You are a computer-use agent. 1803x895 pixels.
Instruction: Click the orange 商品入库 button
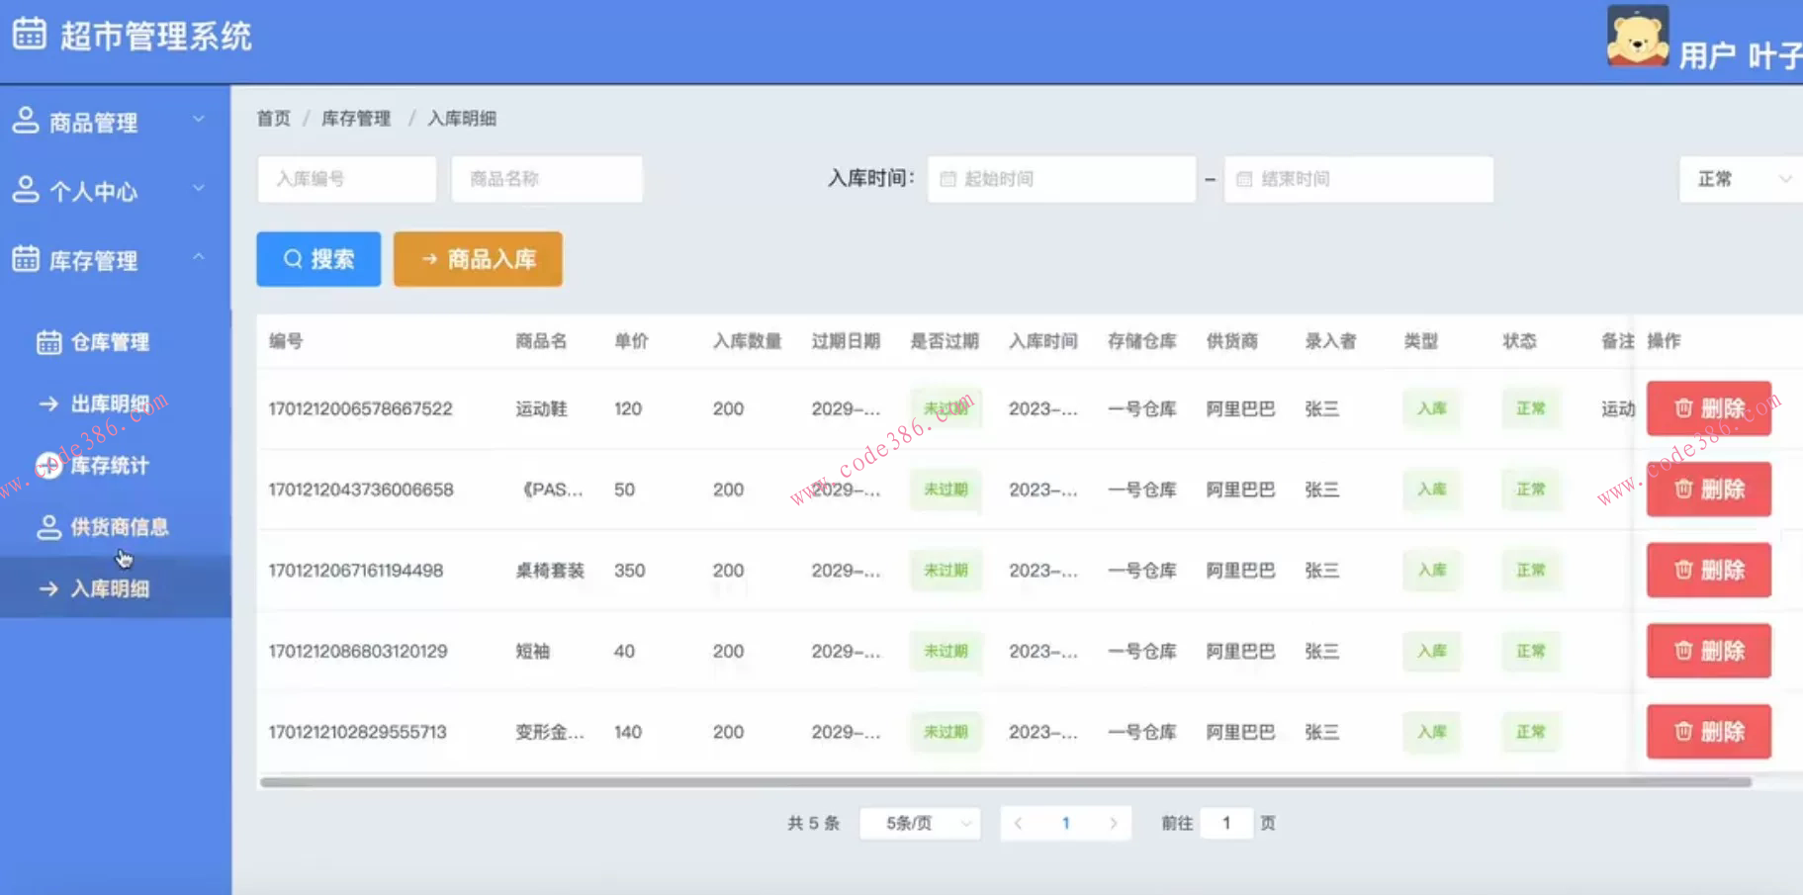point(478,259)
